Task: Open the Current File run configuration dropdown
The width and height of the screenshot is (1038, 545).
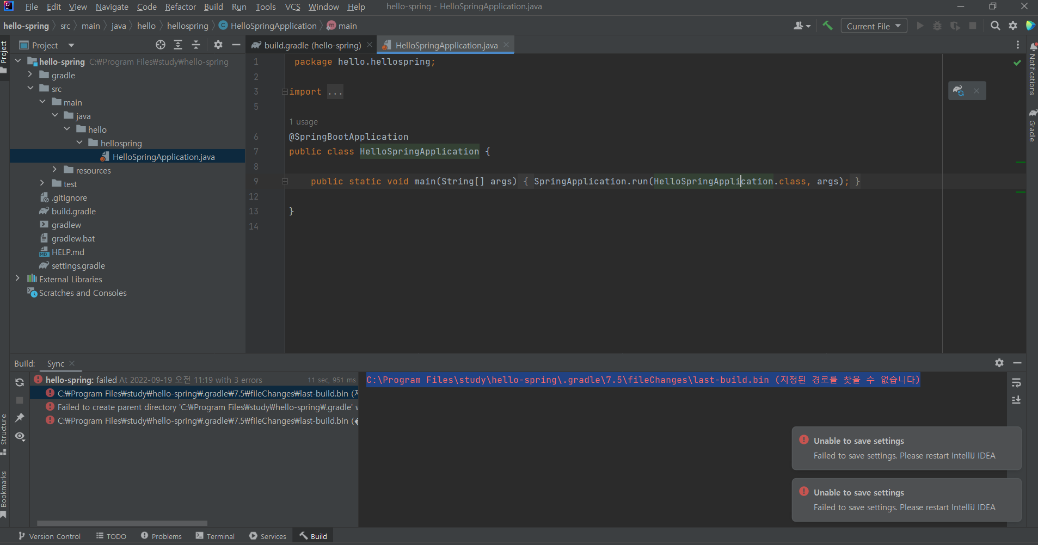Action: 874,26
